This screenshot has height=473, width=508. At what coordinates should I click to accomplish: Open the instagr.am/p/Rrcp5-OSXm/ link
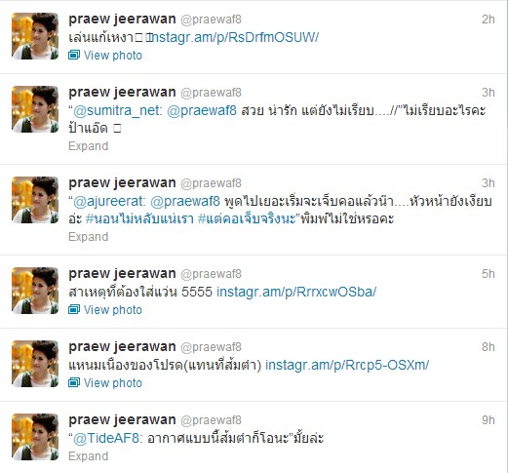(x=347, y=365)
